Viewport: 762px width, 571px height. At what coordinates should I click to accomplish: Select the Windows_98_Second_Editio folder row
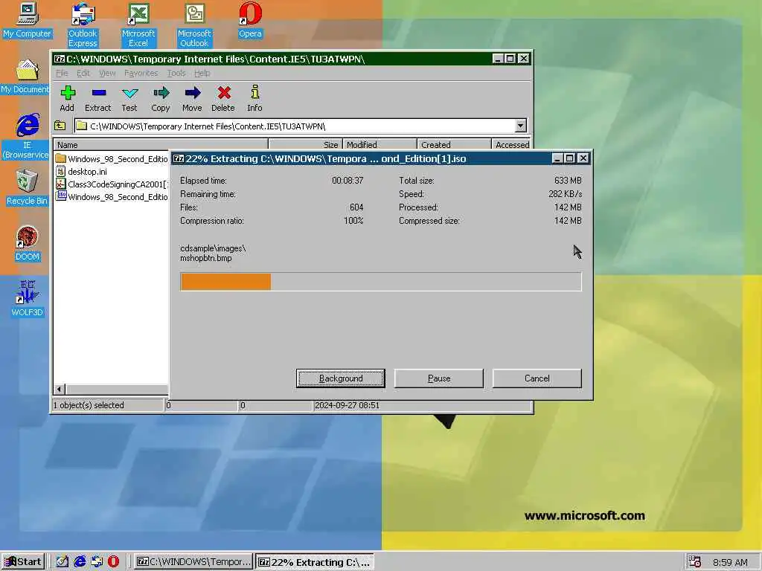[x=112, y=159]
